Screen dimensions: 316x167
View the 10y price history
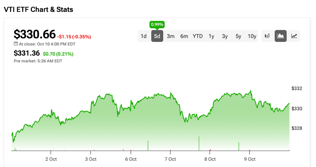click(252, 36)
